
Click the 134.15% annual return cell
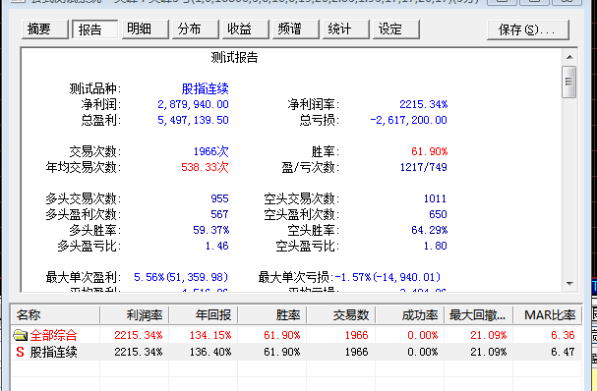click(x=210, y=335)
